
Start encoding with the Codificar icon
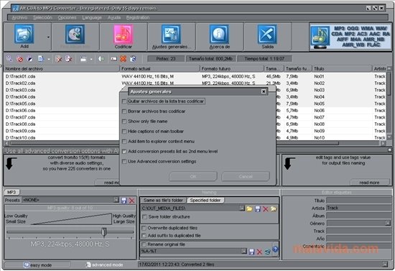[124, 35]
